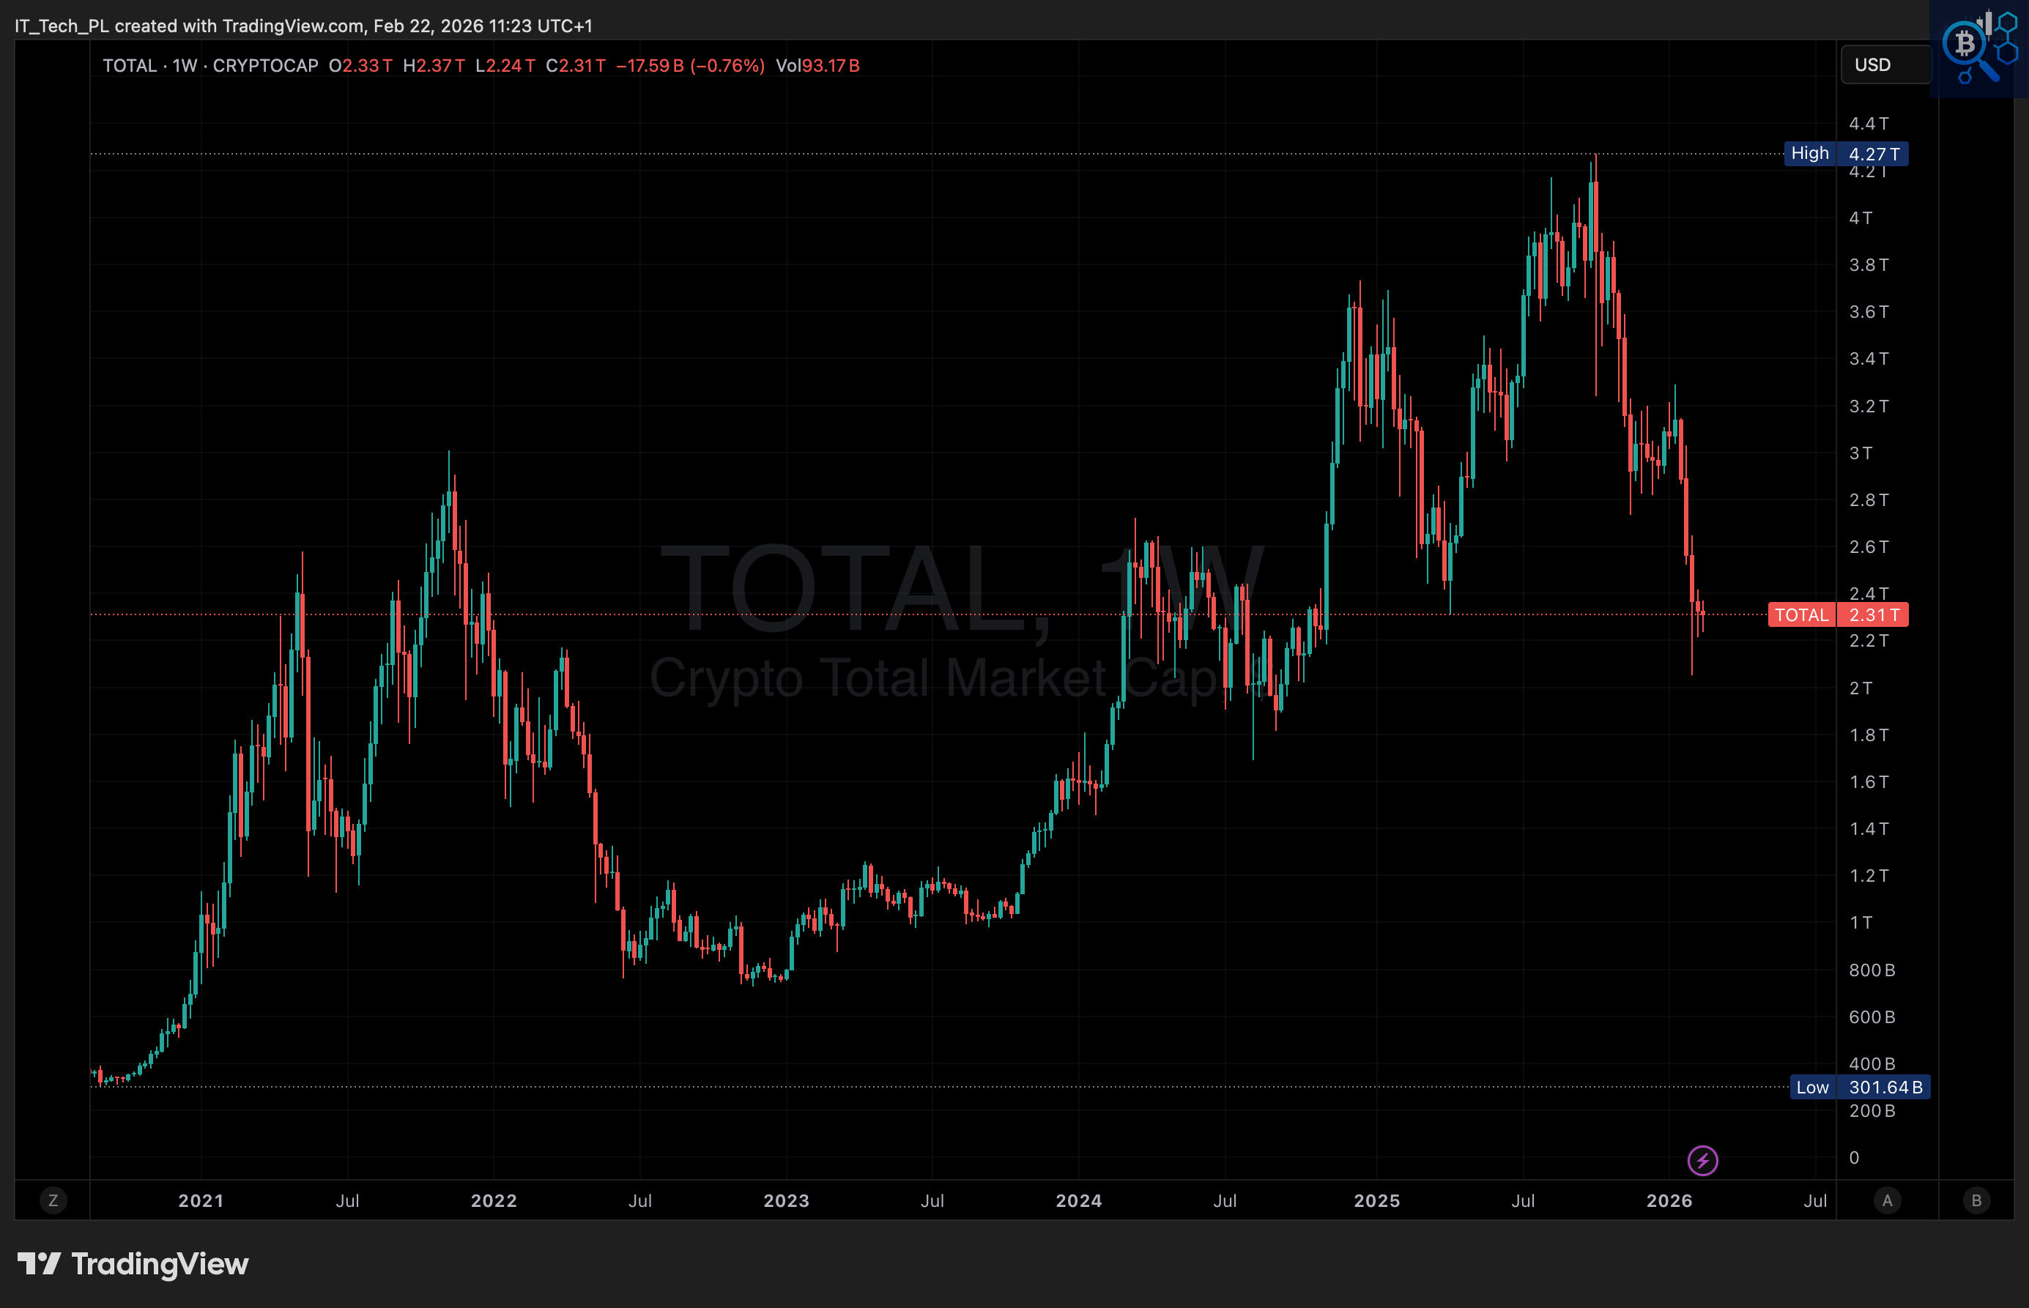2029x1308 pixels.
Task: Click the TOTAL · 1W · CRYPTOCAP symbol title
Action: (x=211, y=66)
